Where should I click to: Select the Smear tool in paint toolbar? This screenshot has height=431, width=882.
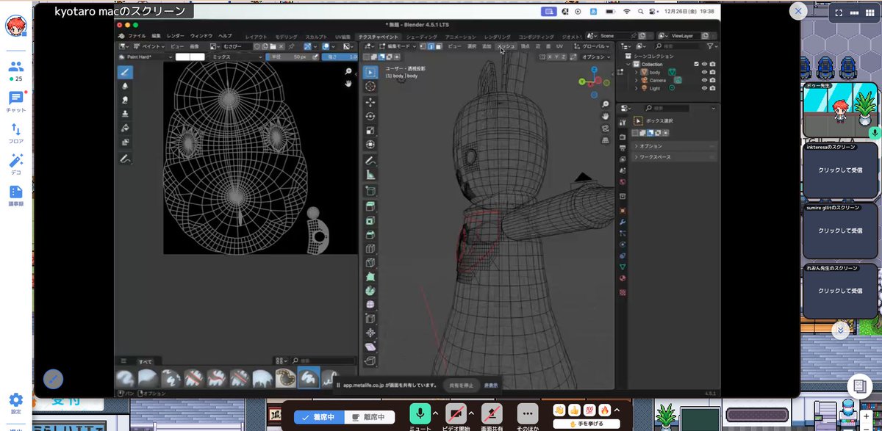tap(124, 100)
